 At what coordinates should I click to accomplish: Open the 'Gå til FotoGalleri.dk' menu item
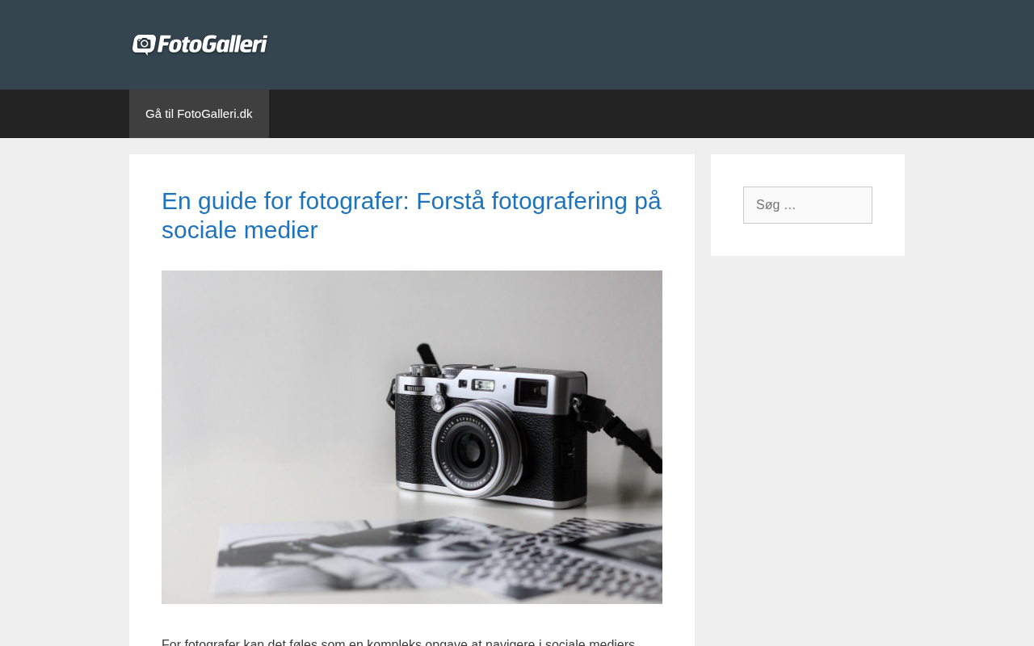click(x=199, y=114)
